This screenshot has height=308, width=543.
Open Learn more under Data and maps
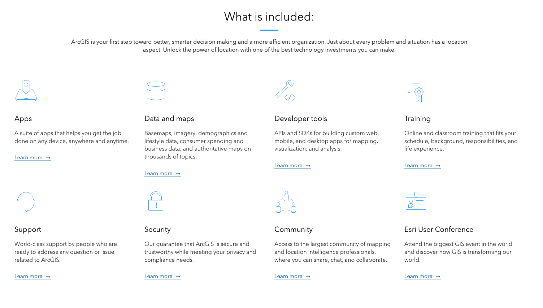159,173
